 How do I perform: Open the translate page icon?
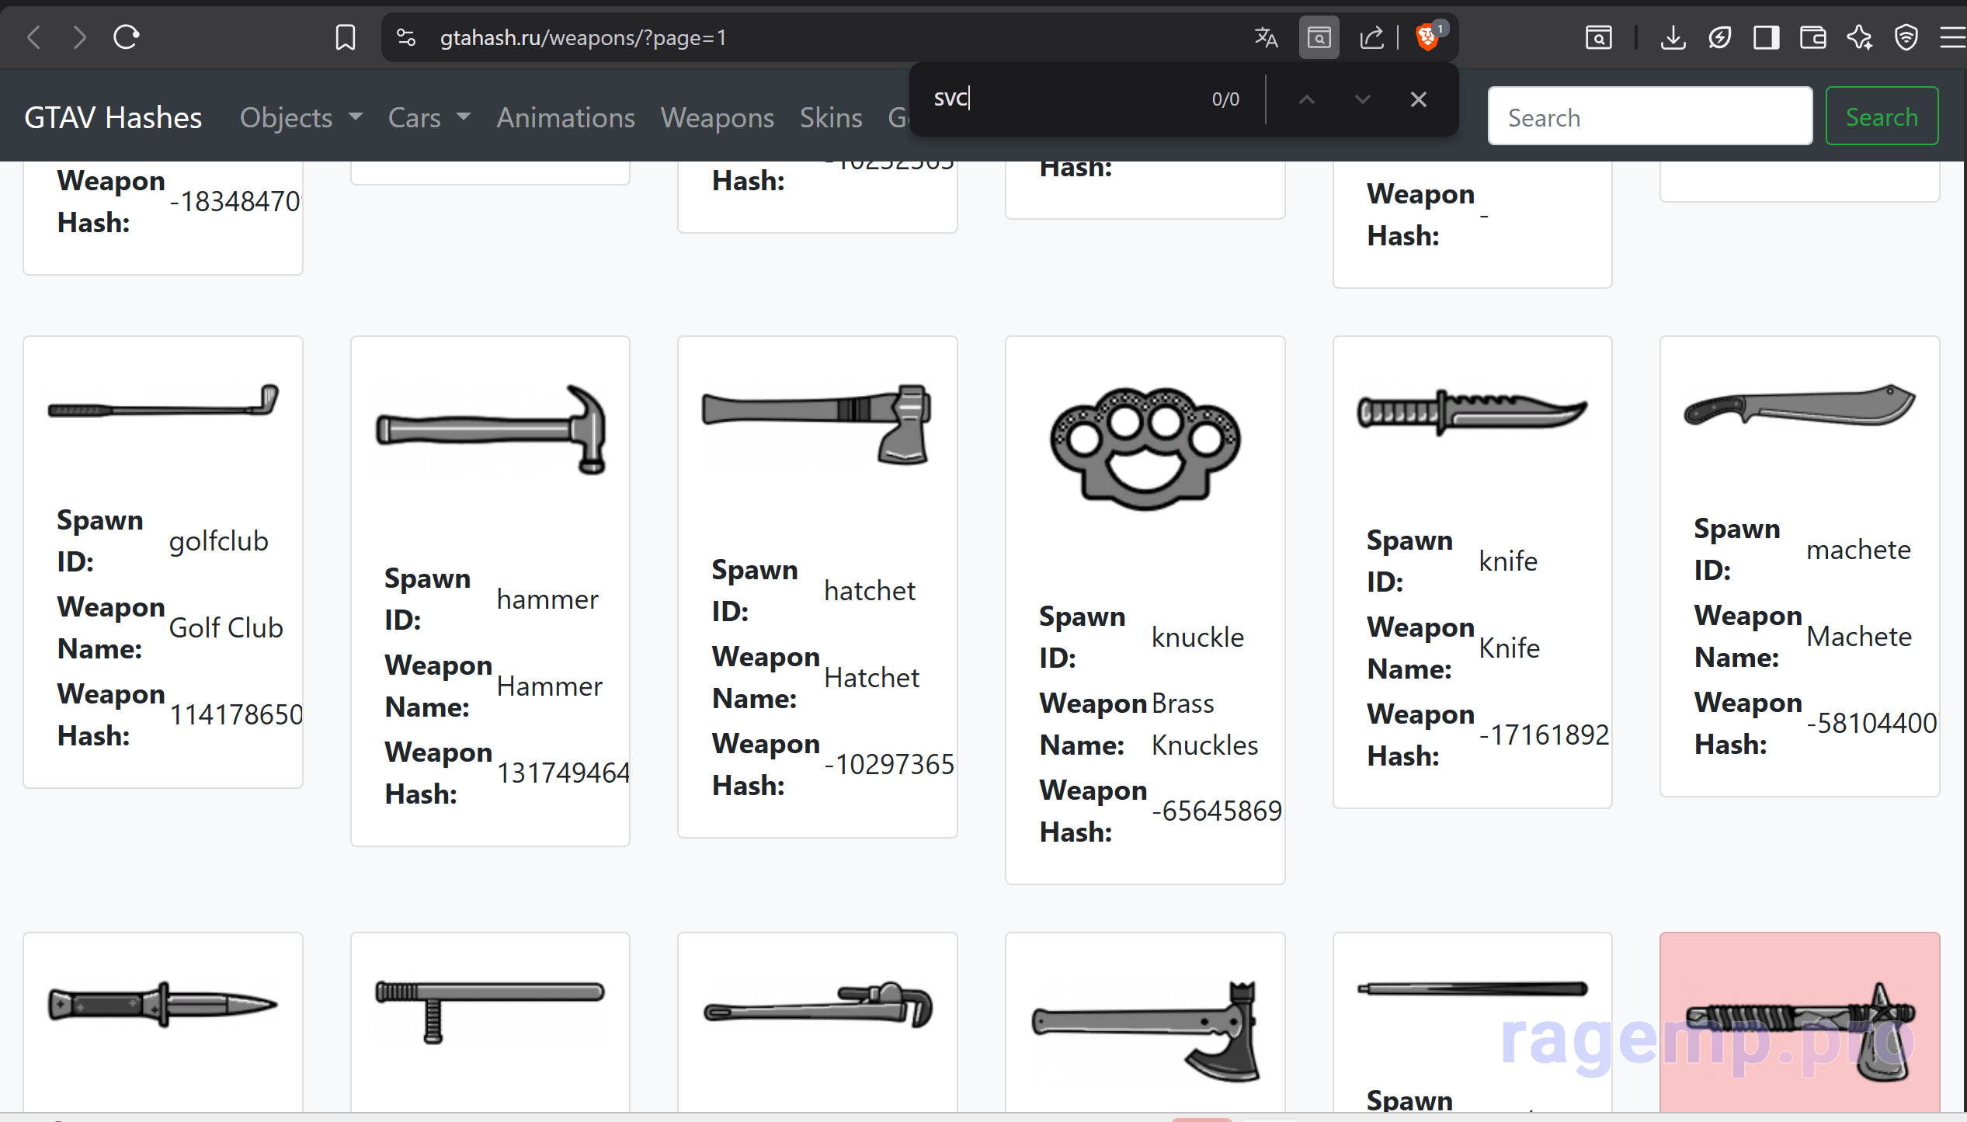coord(1266,37)
